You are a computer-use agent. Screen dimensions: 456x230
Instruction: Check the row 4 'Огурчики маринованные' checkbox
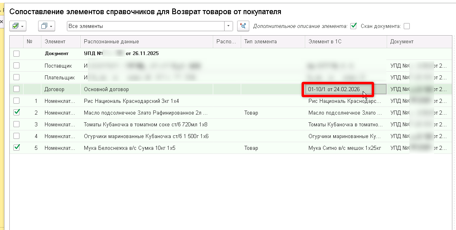tap(17, 136)
